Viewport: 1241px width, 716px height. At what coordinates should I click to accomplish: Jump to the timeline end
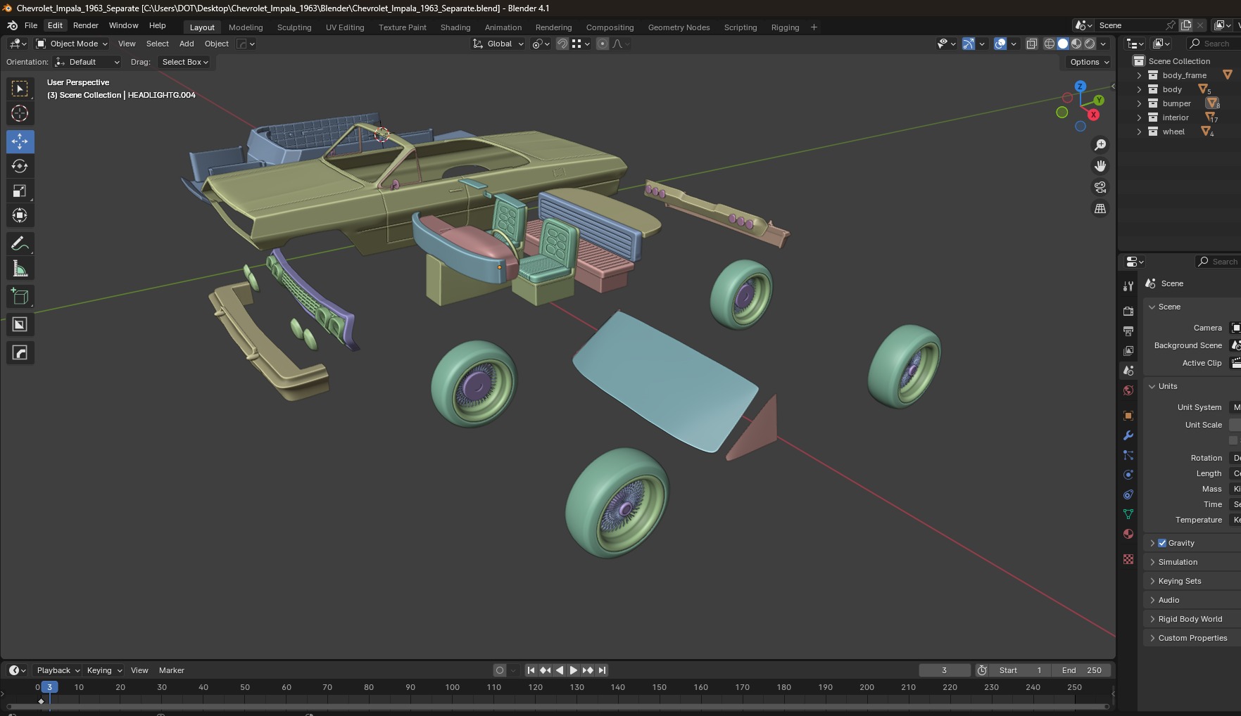pyautogui.click(x=602, y=670)
